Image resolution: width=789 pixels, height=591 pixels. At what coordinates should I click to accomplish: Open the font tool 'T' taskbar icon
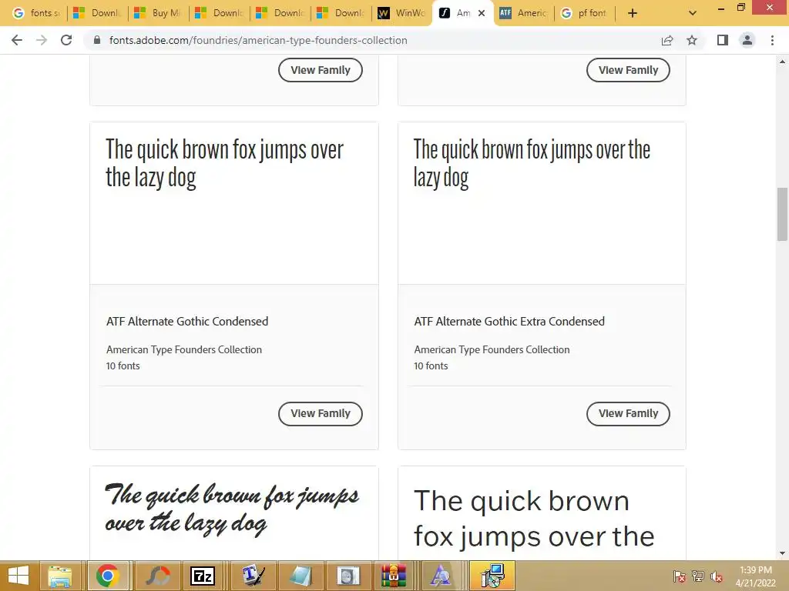point(253,576)
